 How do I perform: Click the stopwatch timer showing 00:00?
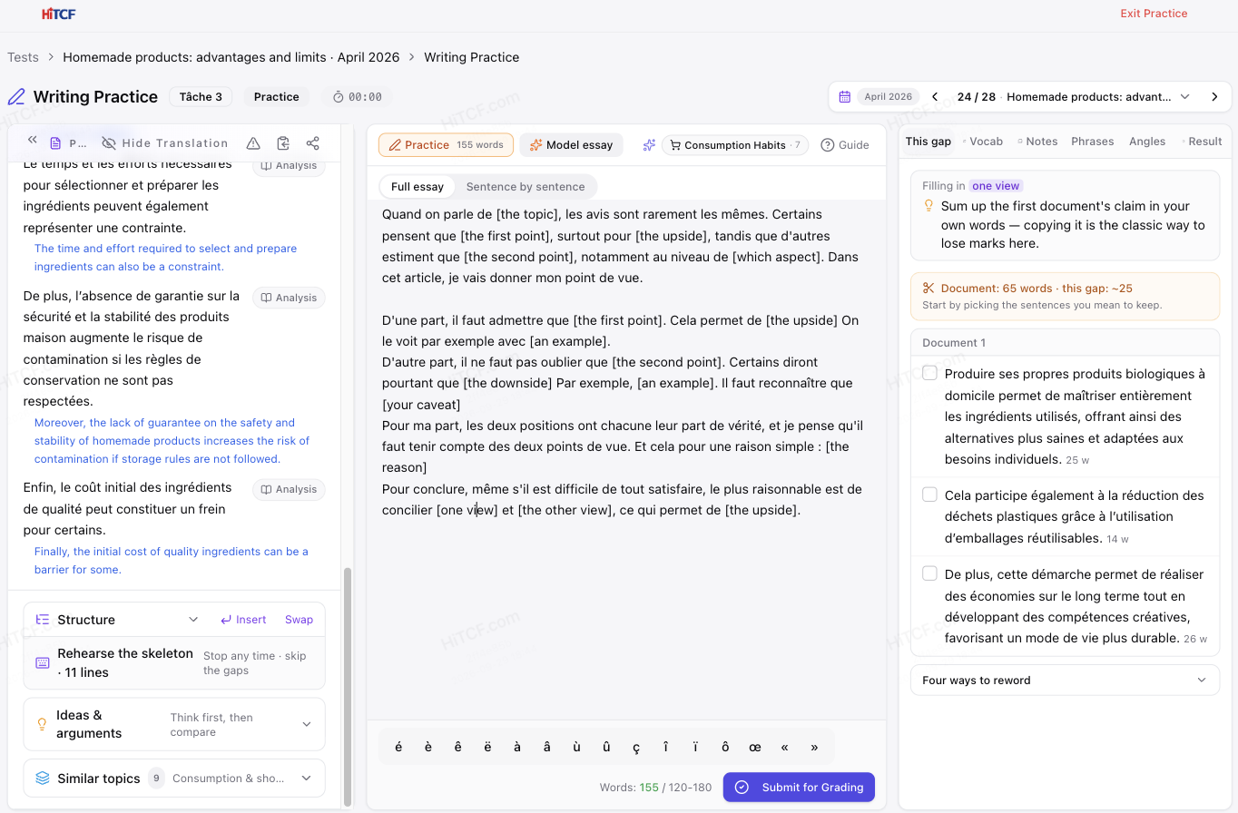coord(357,97)
